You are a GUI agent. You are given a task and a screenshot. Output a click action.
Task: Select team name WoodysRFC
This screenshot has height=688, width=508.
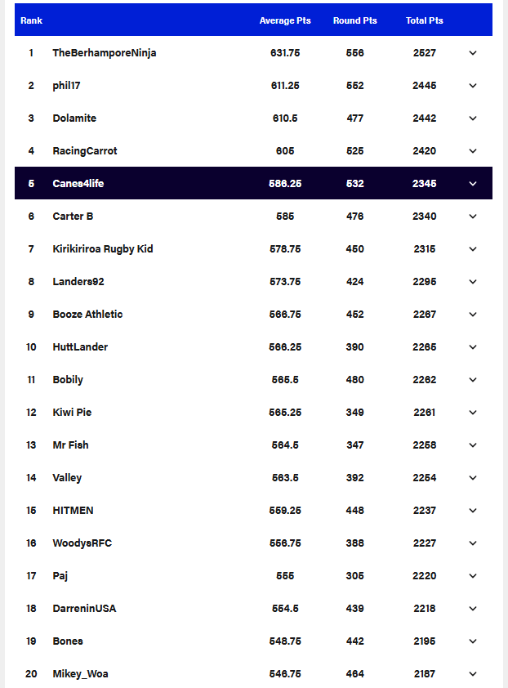pos(82,543)
